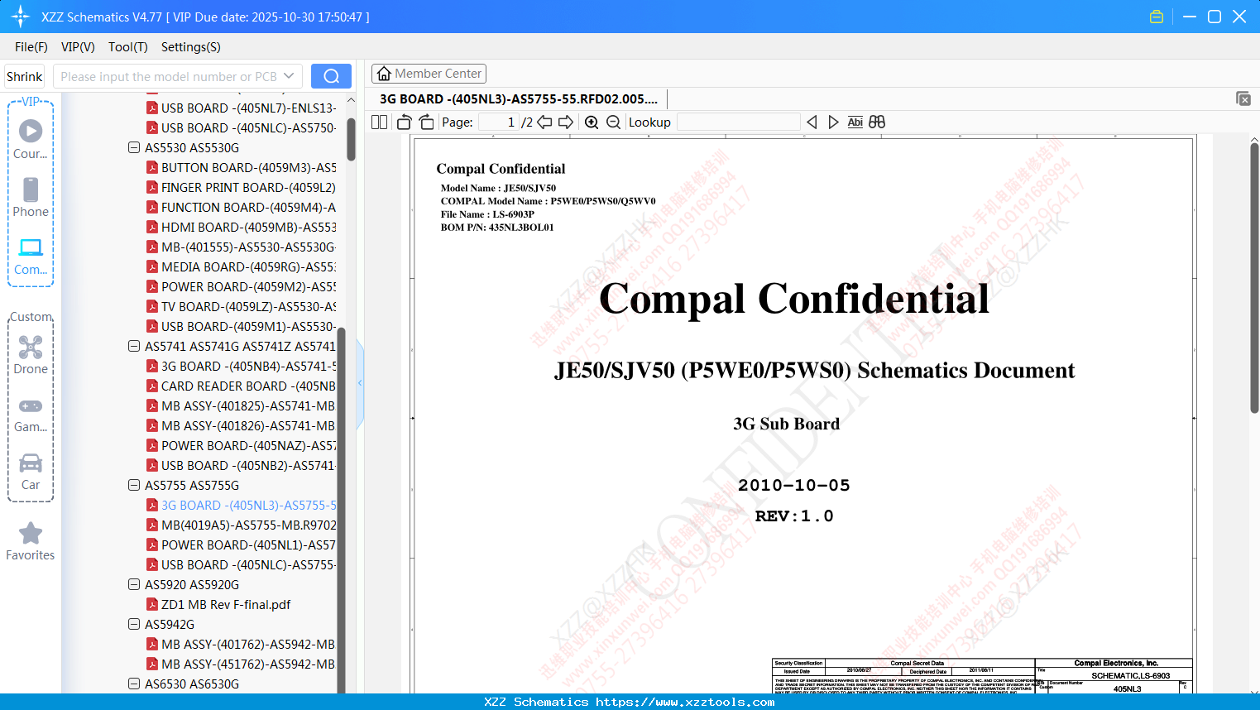
Task: Select the Computer category icon
Action: 31,256
